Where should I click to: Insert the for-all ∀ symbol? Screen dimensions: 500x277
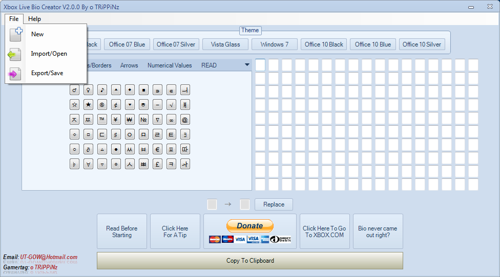88,164
